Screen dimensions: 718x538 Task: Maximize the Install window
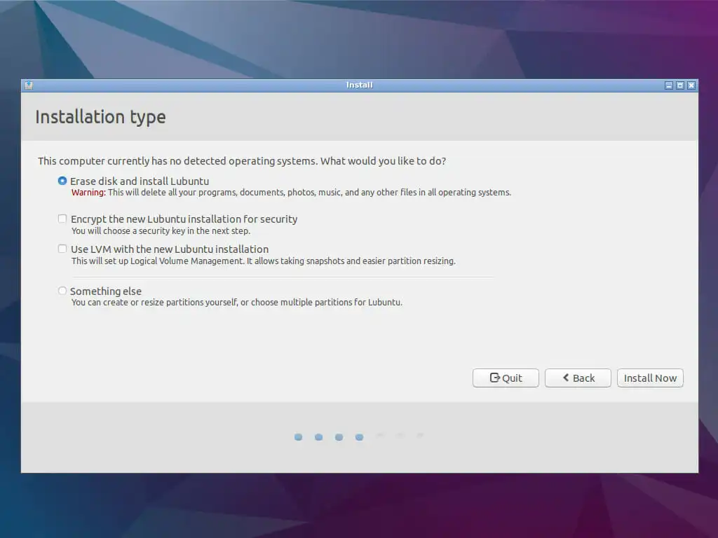tap(680, 85)
